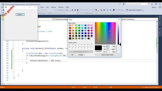
Task: Click the notifications filter flag icon
Action: pos(120,4)
